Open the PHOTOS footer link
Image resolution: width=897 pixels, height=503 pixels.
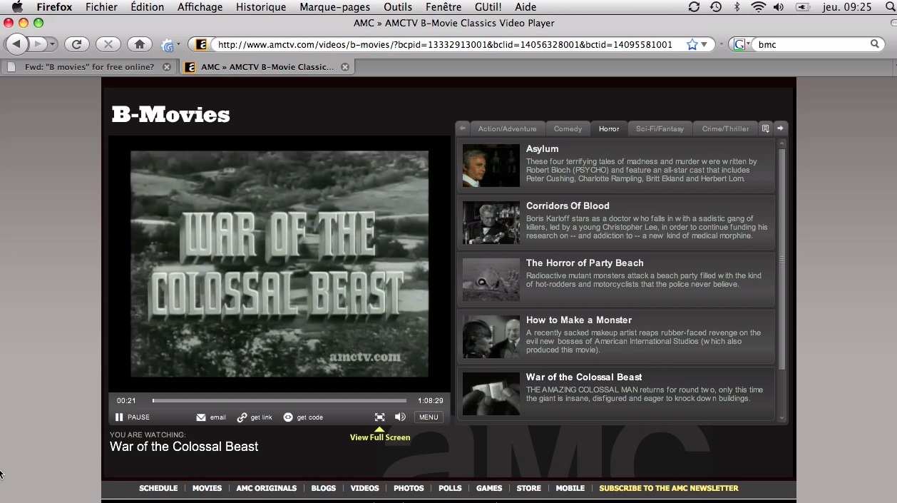(409, 488)
